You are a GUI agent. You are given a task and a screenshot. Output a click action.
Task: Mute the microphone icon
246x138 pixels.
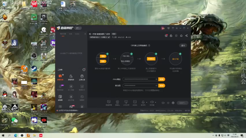point(143,102)
